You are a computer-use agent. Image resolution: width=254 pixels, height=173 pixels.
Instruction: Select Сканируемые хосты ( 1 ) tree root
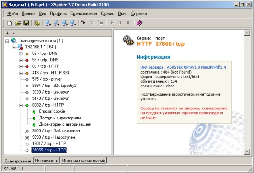(41, 41)
